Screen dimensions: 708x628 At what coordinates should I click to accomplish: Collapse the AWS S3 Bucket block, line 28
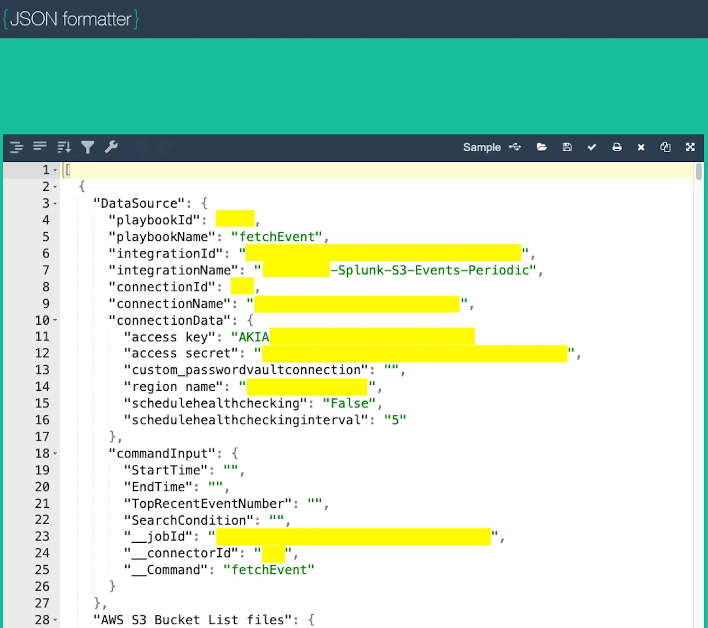pyautogui.click(x=55, y=620)
